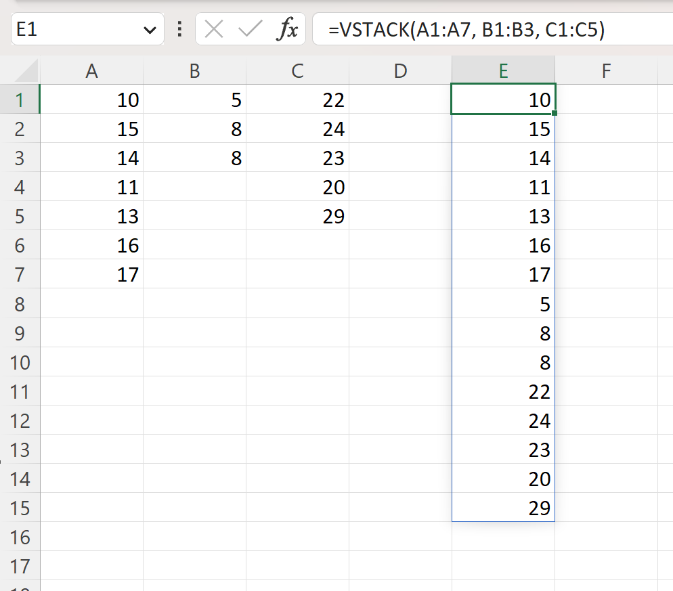Click the Enter checkmark icon in formula bar
This screenshot has width=673, height=591.
click(x=250, y=29)
